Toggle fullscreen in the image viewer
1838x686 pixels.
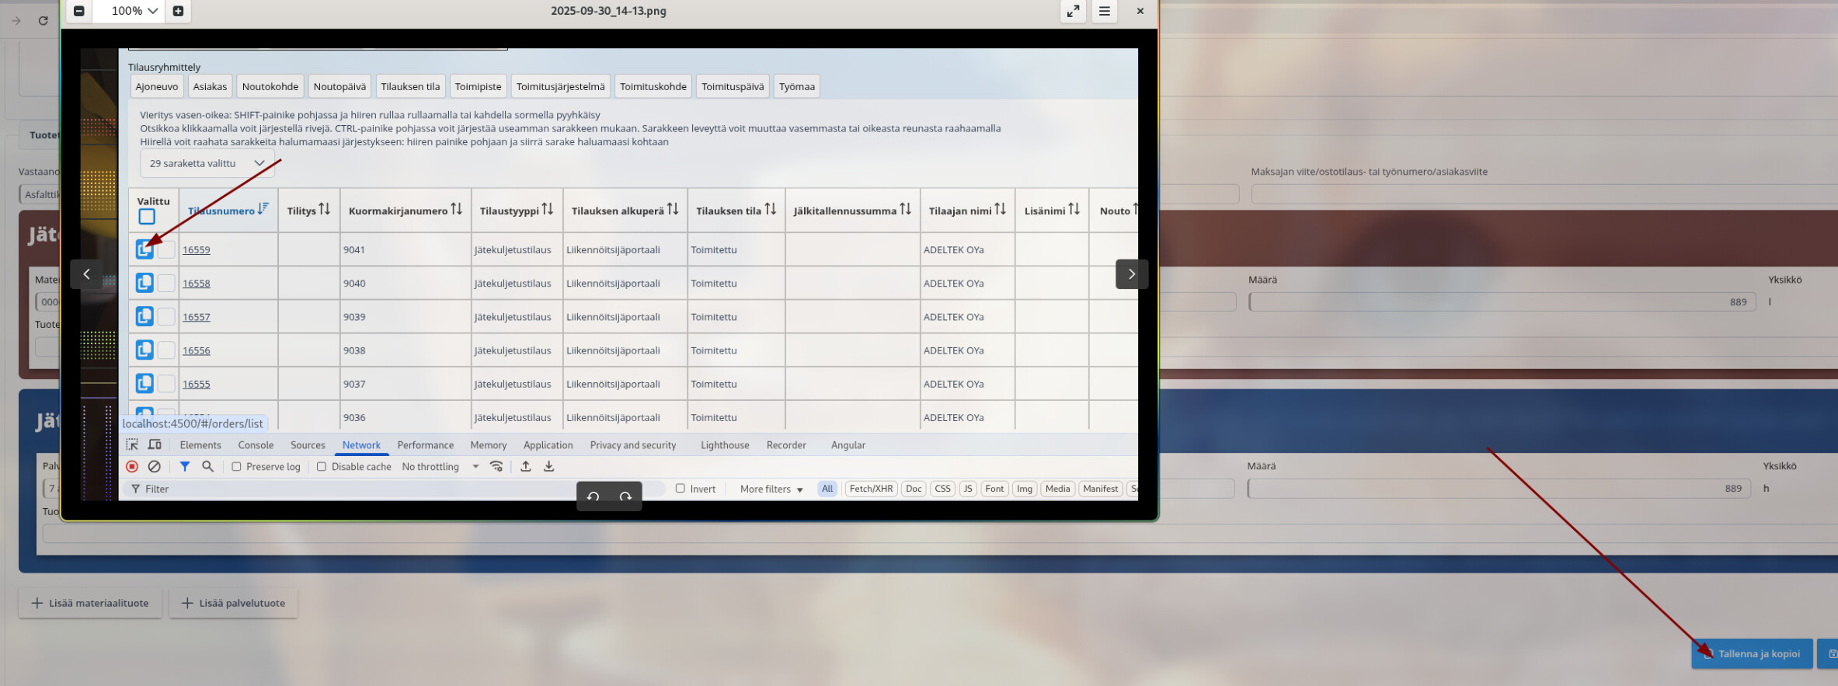[1073, 11]
